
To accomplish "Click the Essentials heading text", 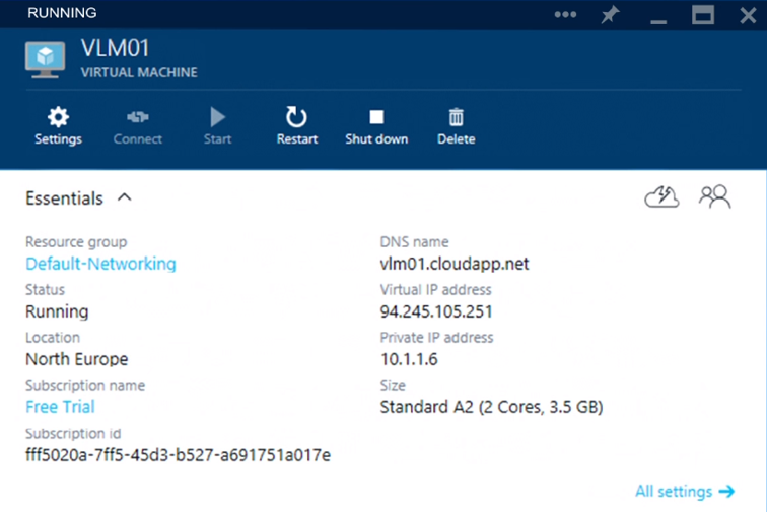I will click(65, 198).
